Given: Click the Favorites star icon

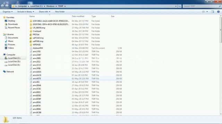Looking at the screenshot, I should 4,17.
